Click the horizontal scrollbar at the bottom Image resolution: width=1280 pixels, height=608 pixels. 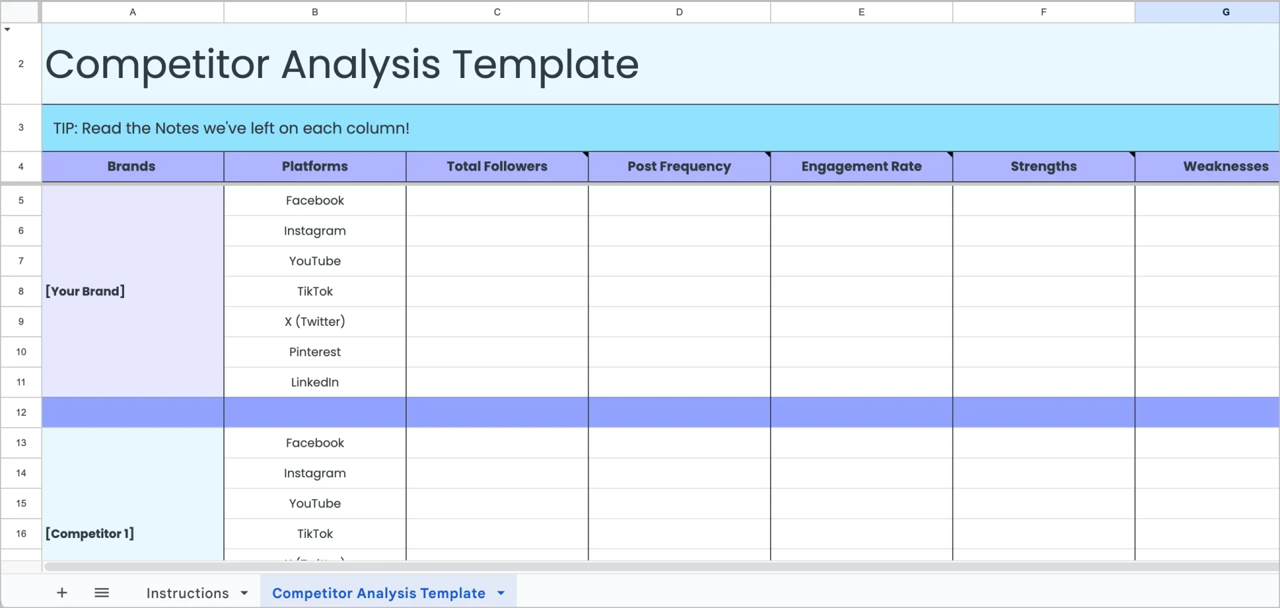pos(660,567)
